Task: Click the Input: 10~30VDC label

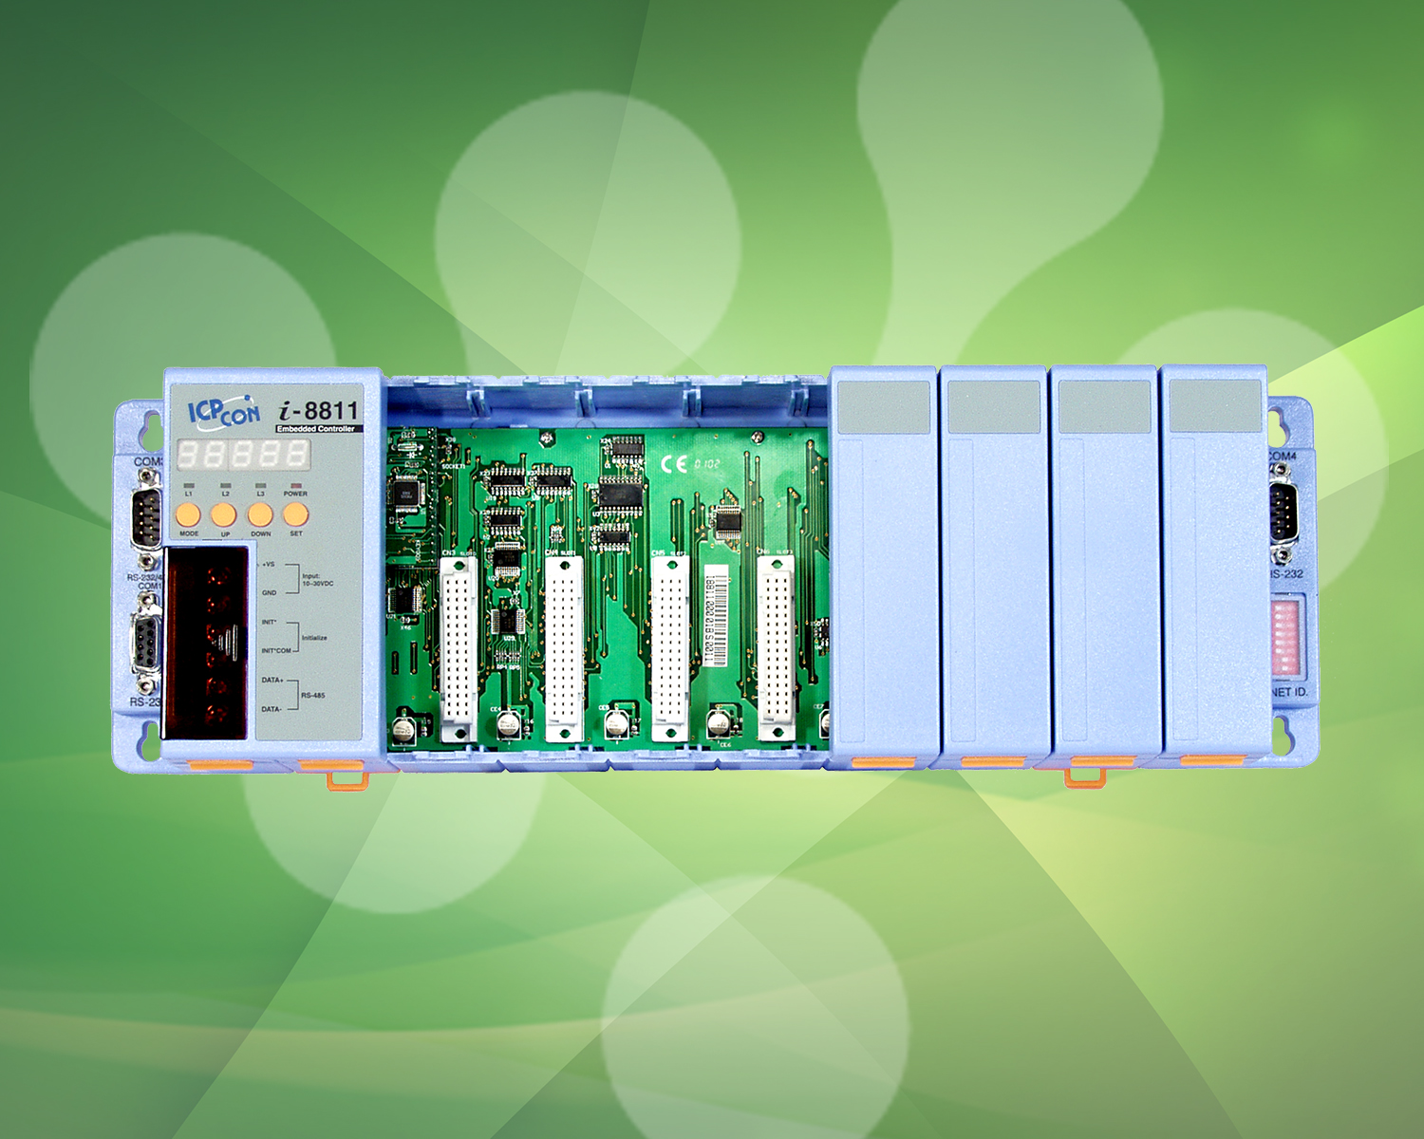Action: tap(317, 579)
